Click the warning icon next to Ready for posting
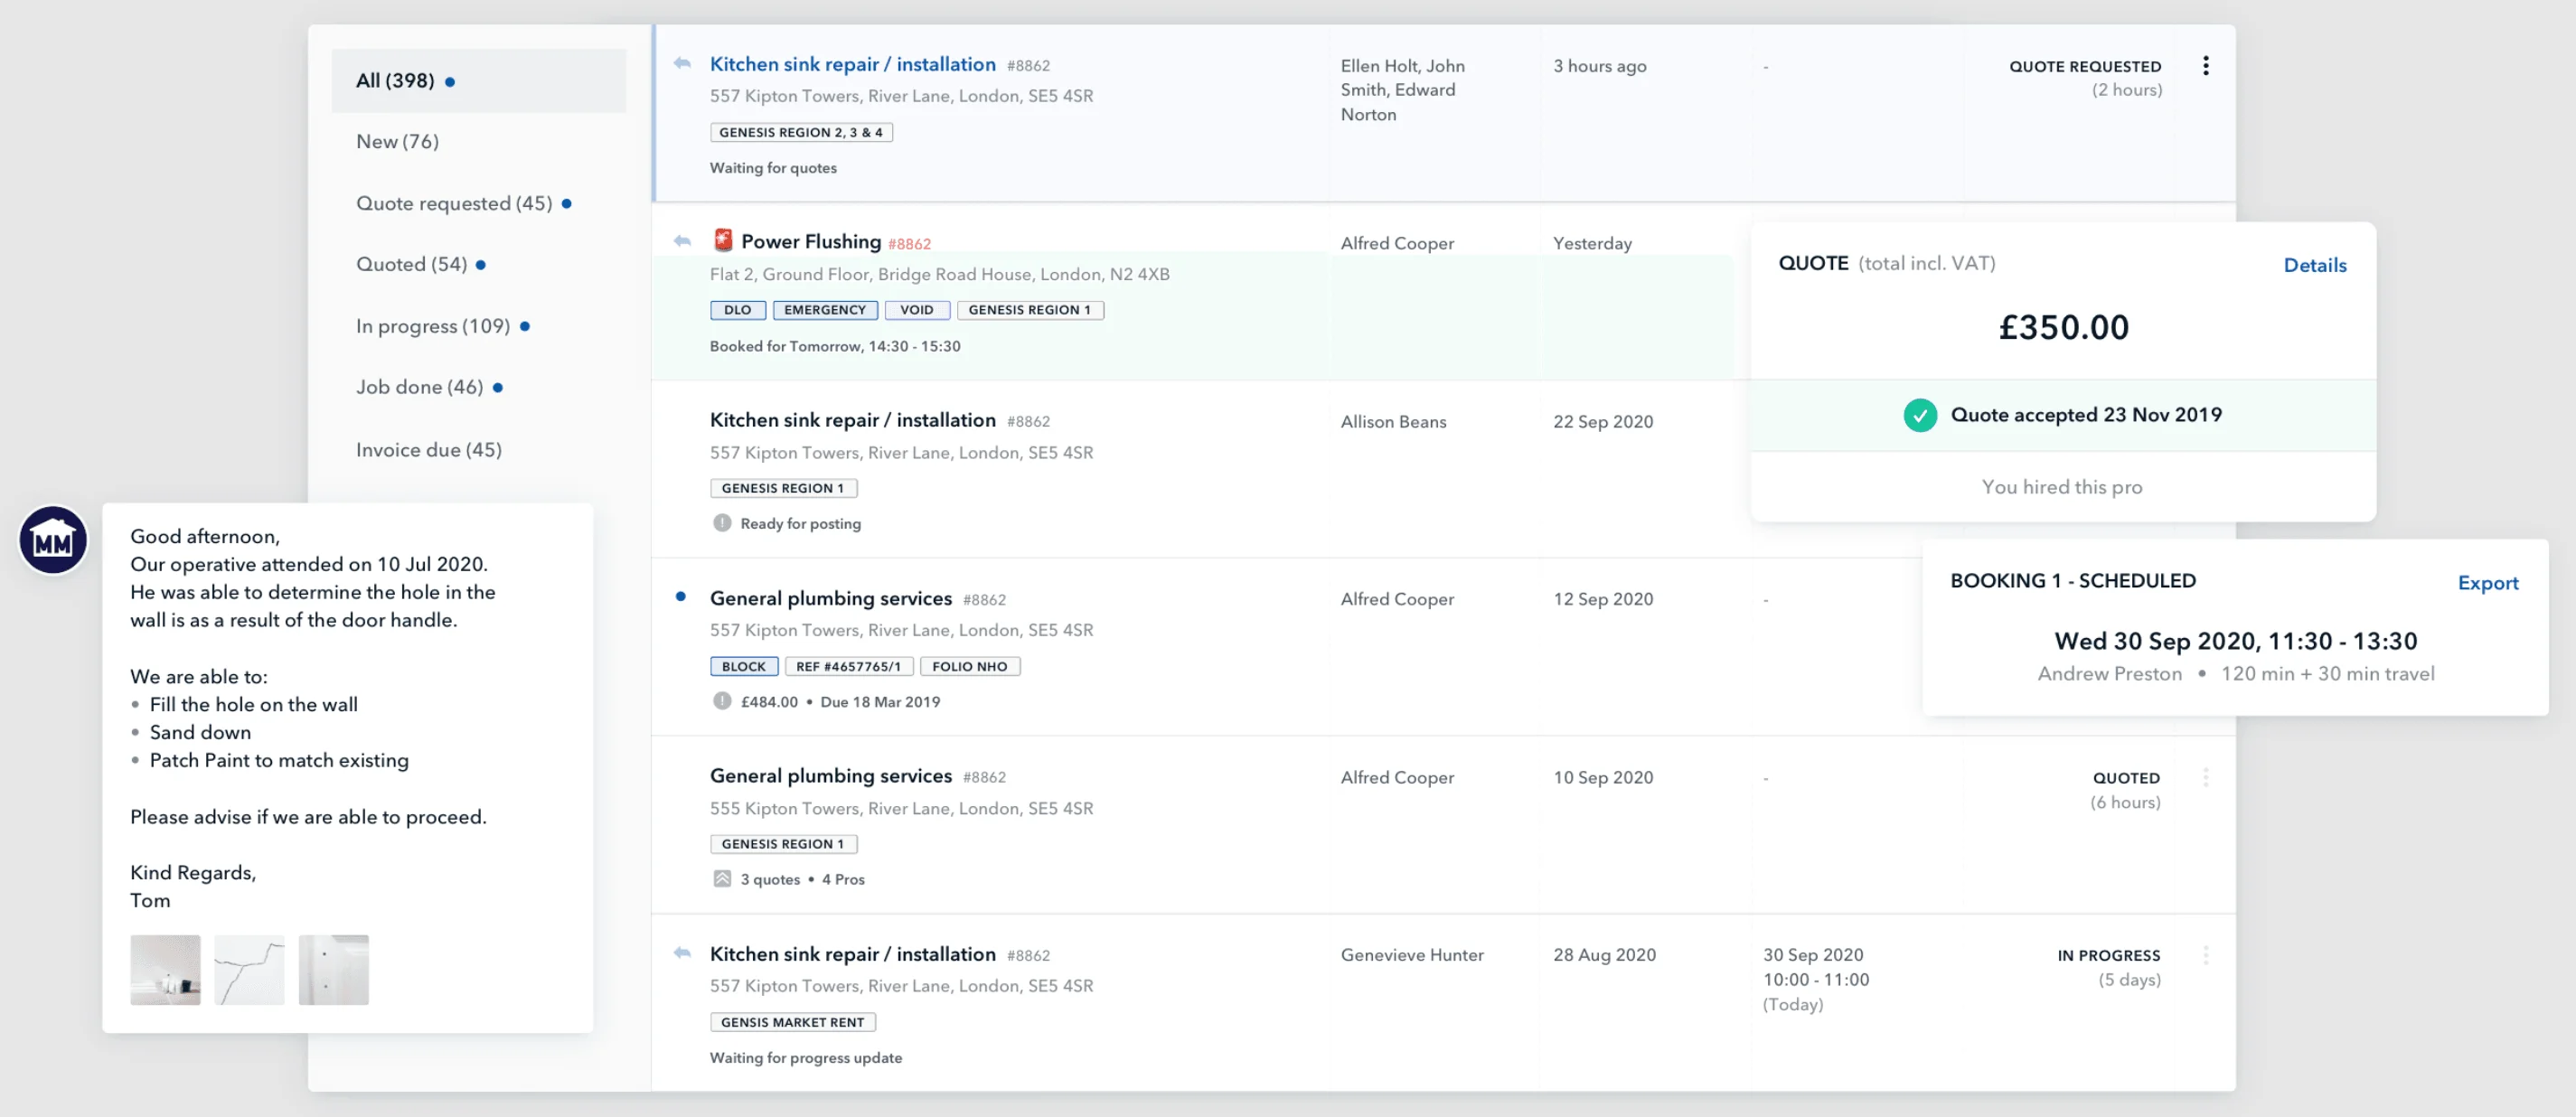Viewport: 2576px width, 1117px height. (x=722, y=523)
